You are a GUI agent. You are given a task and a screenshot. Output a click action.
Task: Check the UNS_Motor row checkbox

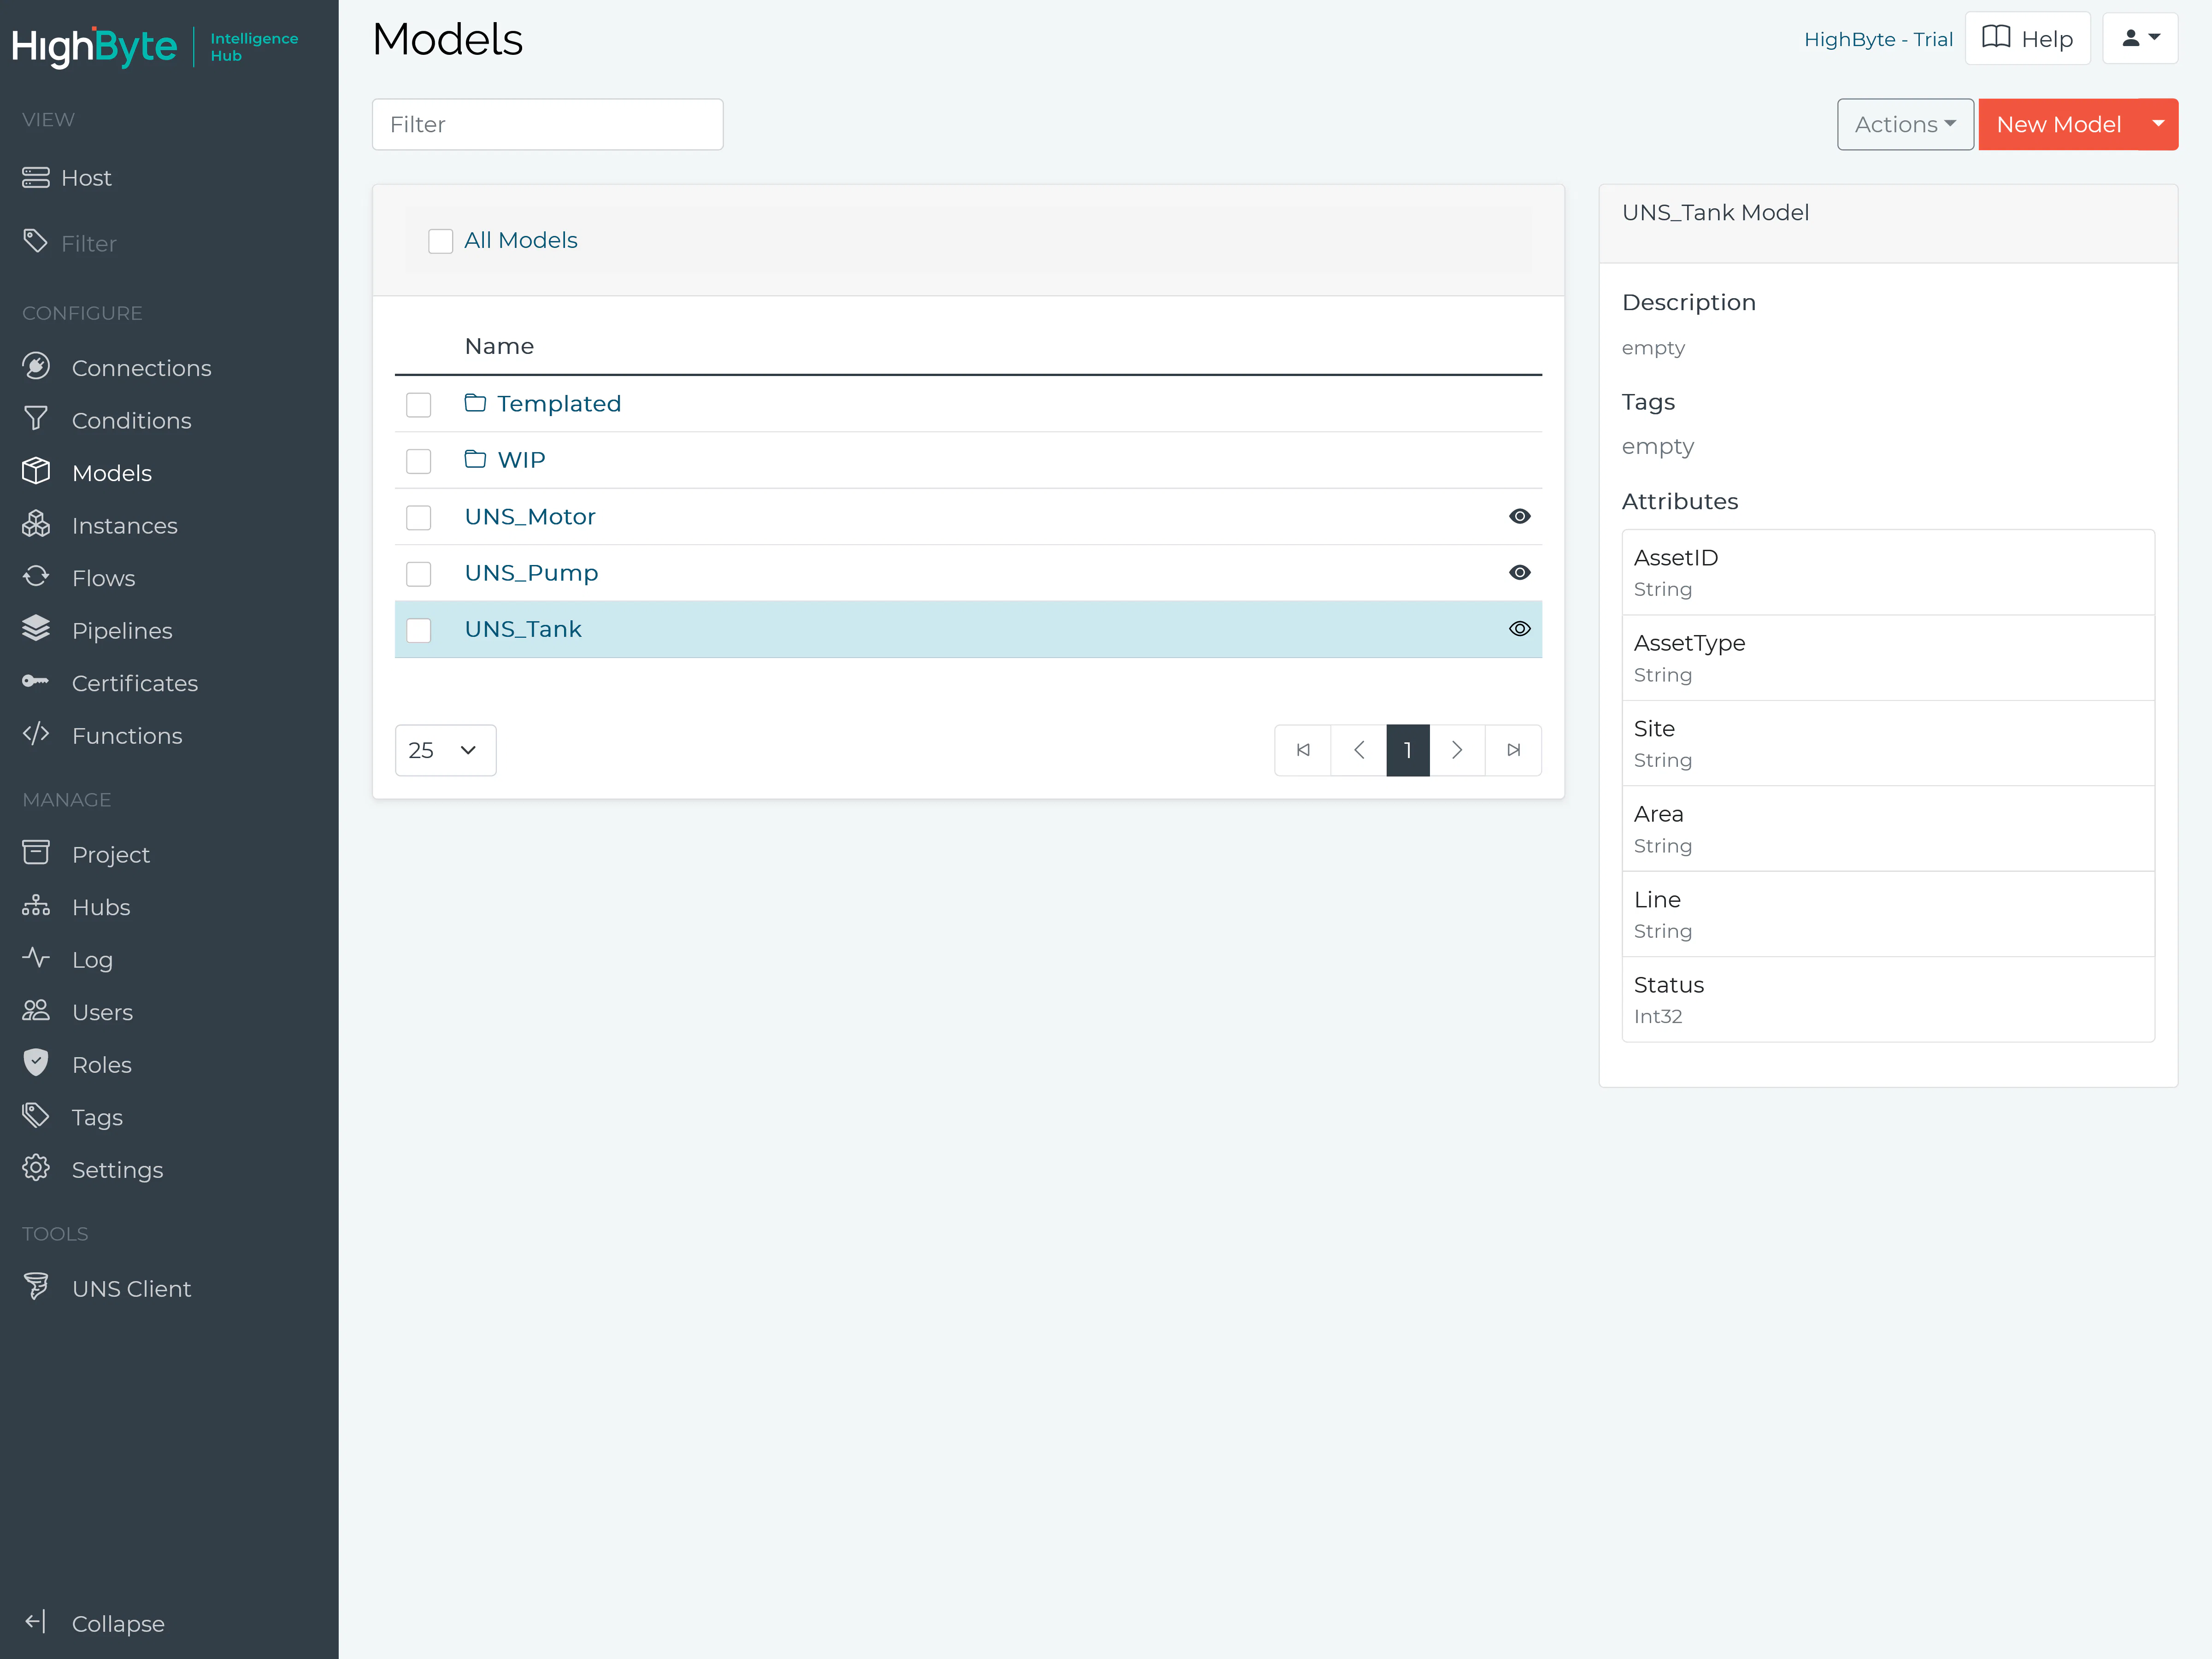[418, 517]
